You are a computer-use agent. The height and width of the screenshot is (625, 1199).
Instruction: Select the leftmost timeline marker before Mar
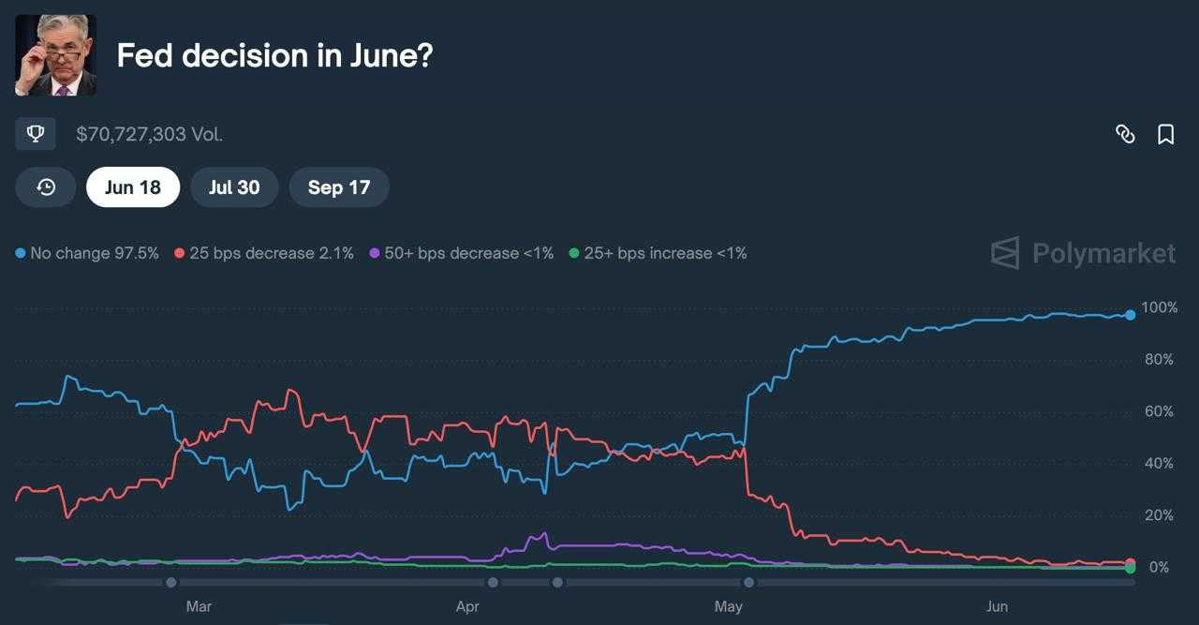171,582
